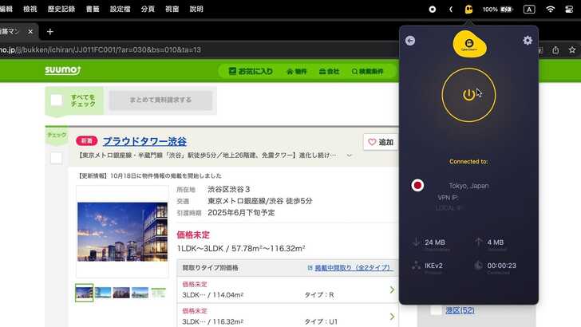Check the すべてをチェック checkbox
The image size is (581, 327).
click(57, 100)
